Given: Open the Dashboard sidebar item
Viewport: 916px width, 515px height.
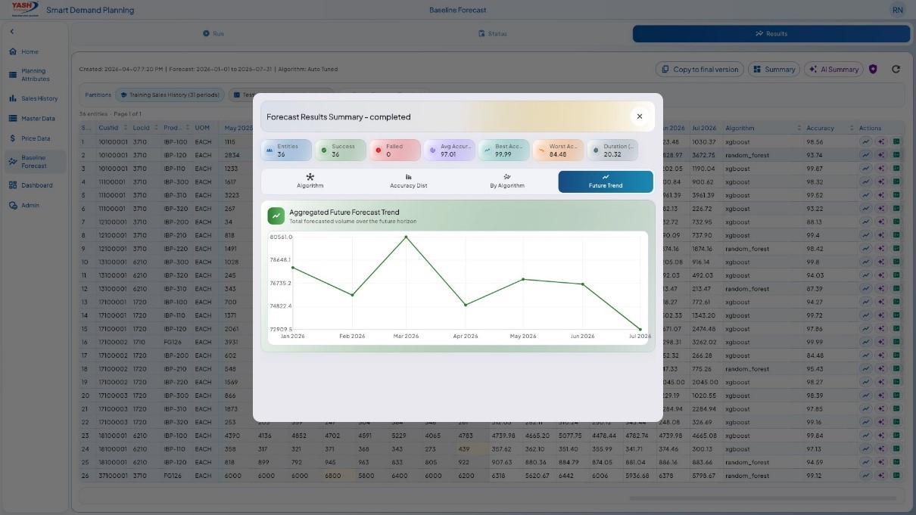Looking at the screenshot, I should pos(33,185).
